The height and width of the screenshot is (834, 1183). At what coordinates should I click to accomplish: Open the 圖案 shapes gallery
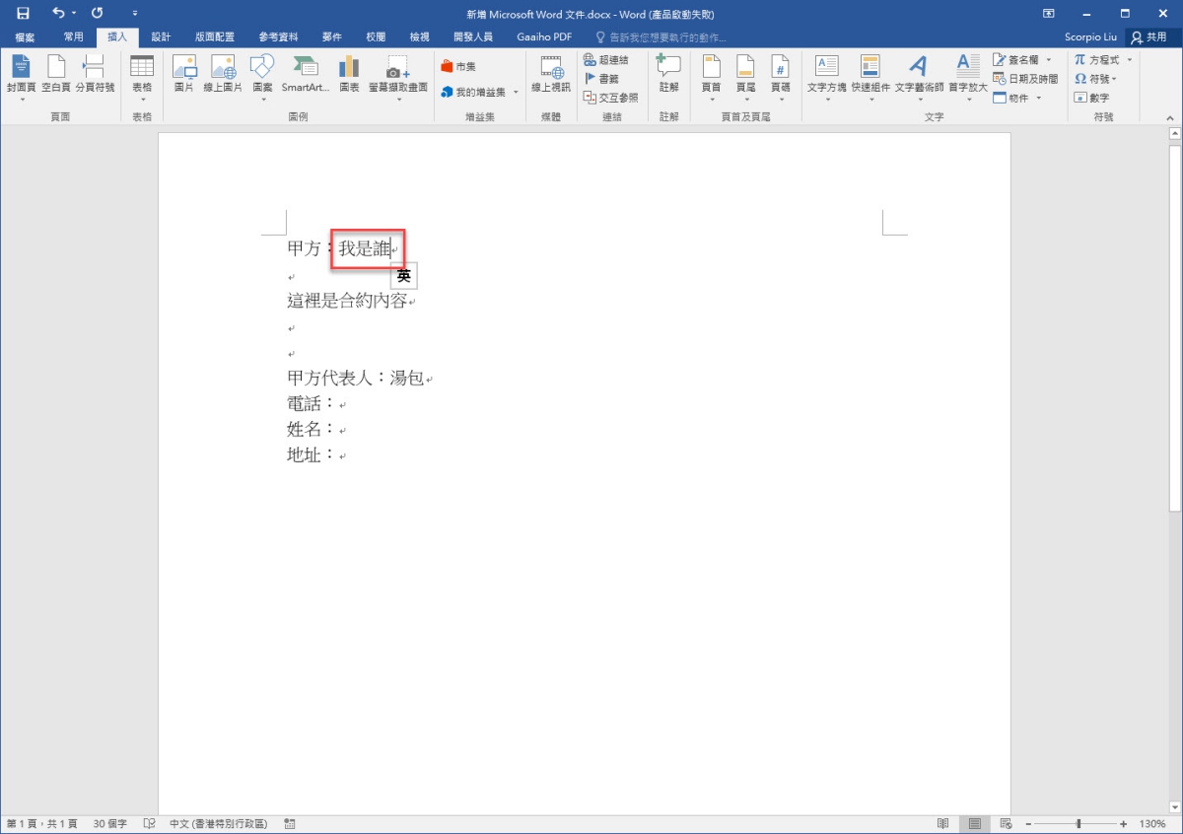pyautogui.click(x=262, y=78)
